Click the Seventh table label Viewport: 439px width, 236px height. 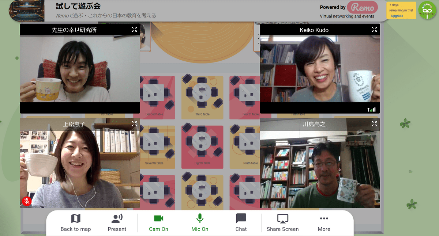tap(154, 163)
